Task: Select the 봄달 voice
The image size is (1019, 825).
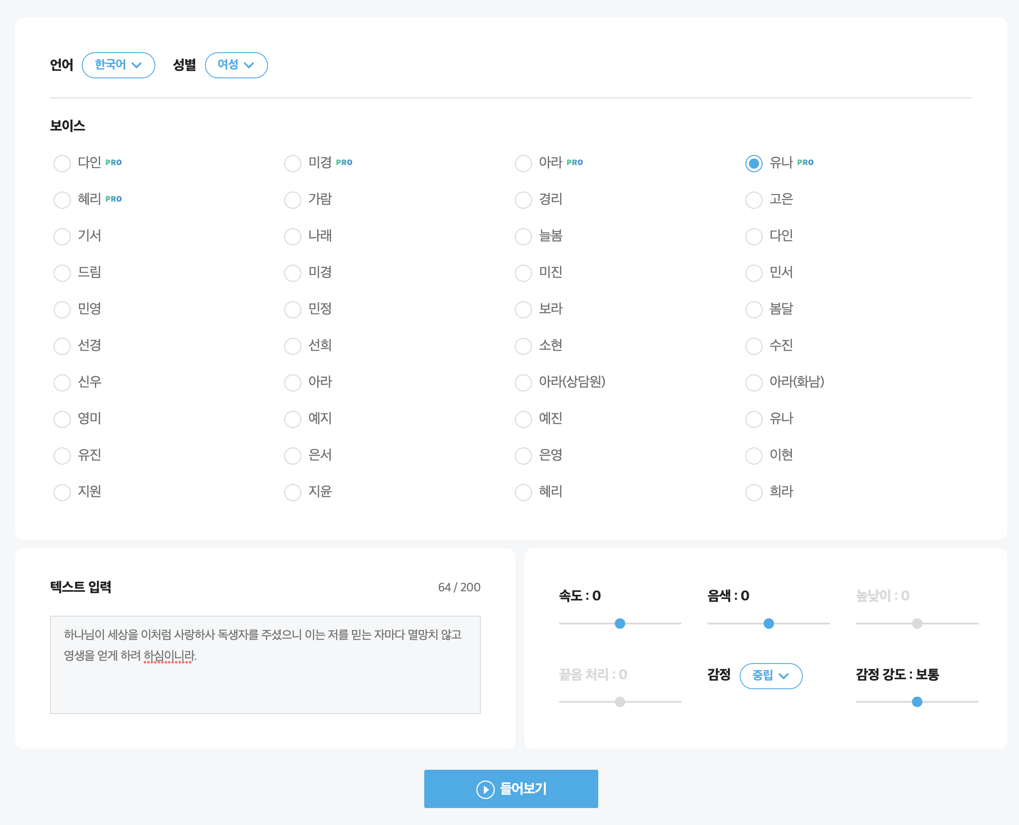Action: coord(754,310)
